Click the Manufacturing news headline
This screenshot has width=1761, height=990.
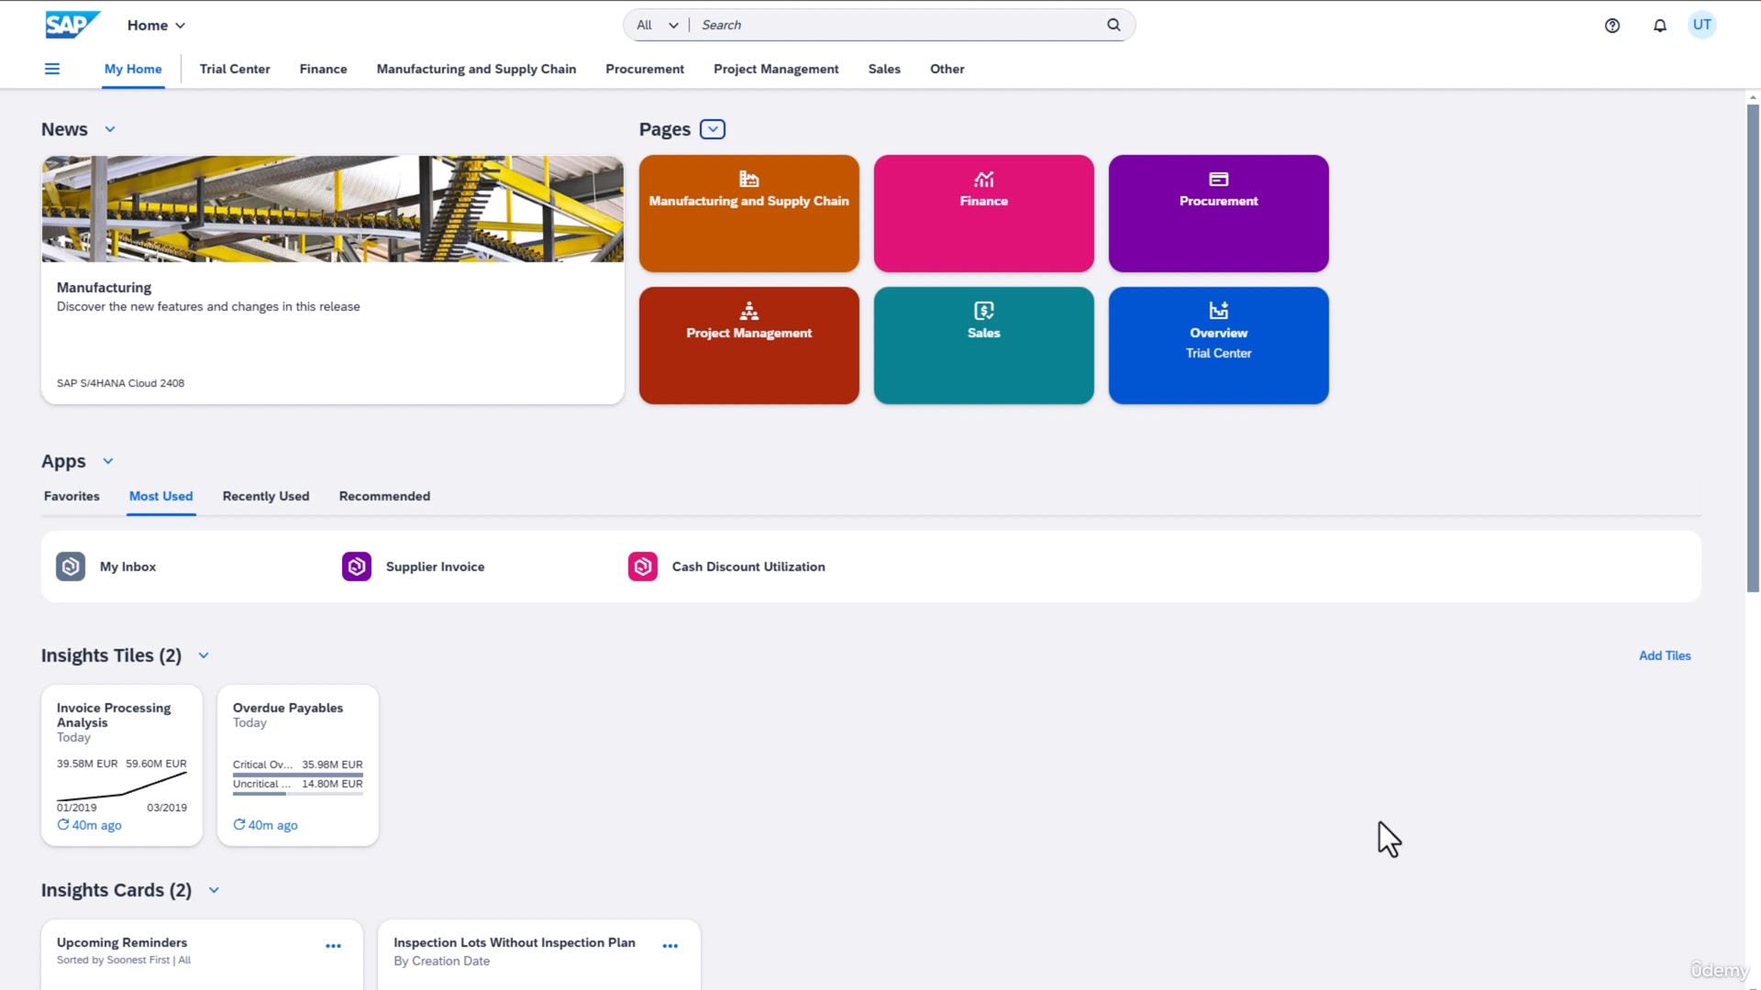click(x=104, y=287)
